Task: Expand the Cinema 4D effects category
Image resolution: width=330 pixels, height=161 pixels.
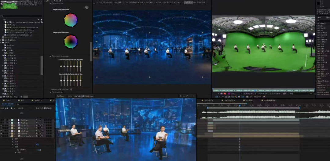Action: pyautogui.click(x=317, y=88)
